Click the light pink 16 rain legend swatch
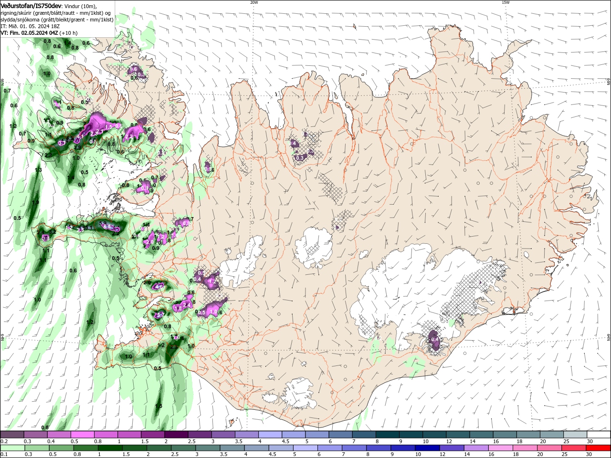The image size is (611, 458). click(x=500, y=448)
